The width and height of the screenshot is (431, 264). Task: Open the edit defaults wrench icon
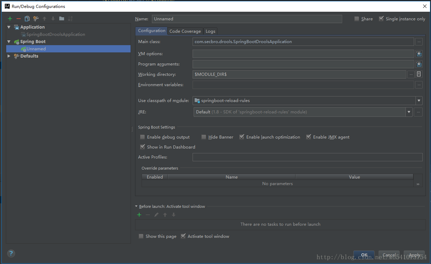point(36,19)
